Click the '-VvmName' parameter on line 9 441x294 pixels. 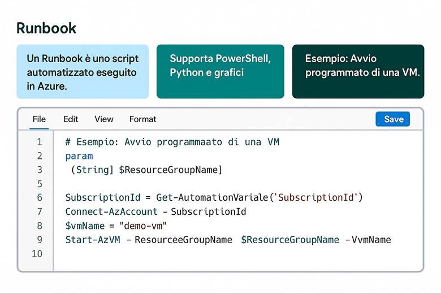coord(368,240)
